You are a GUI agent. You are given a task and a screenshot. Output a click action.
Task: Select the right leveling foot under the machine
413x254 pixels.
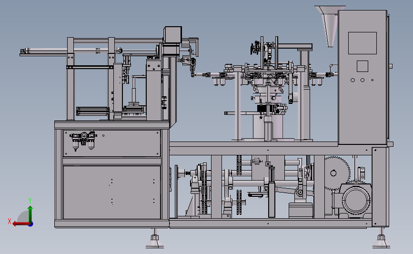pyautogui.click(x=381, y=238)
